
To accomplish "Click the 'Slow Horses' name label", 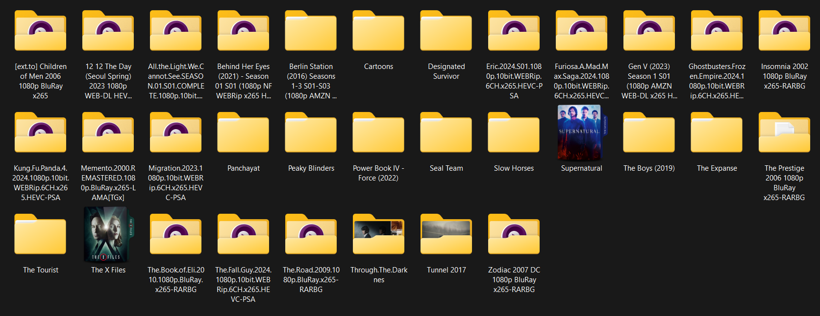I will click(x=514, y=168).
